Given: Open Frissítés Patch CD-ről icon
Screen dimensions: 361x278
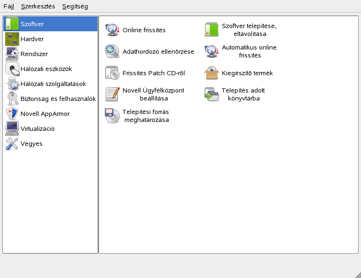Looking at the screenshot, I should (112, 73).
